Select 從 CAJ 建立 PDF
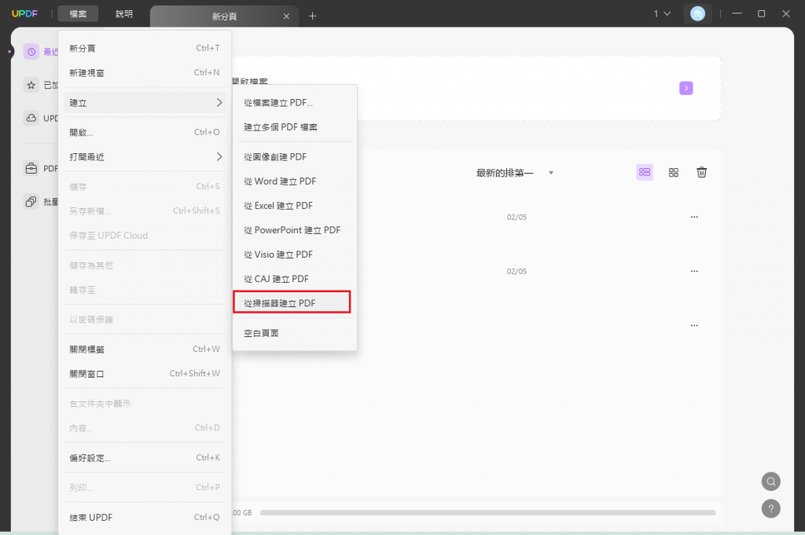The width and height of the screenshot is (805, 535). (x=294, y=279)
